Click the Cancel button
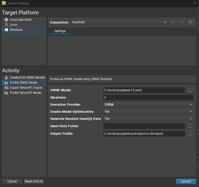199x187 pixels. (x=12, y=181)
